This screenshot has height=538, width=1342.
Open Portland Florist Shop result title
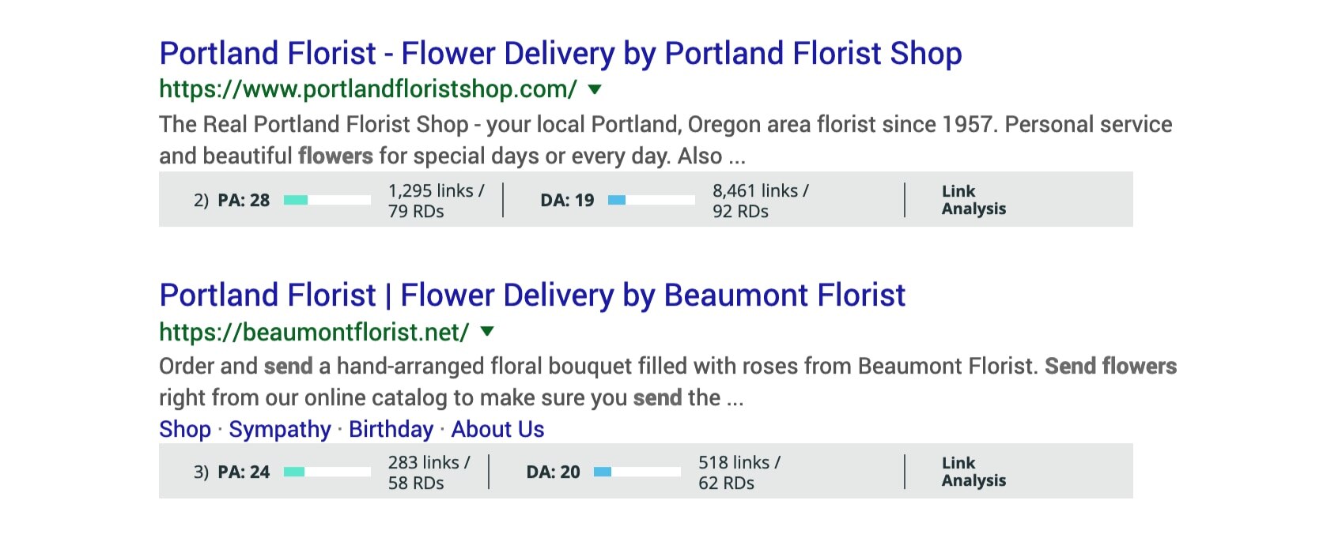click(x=560, y=54)
